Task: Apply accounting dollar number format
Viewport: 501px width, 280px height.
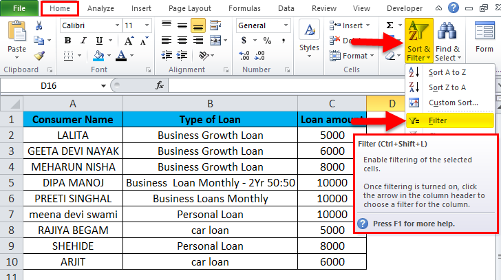Action: [x=244, y=41]
